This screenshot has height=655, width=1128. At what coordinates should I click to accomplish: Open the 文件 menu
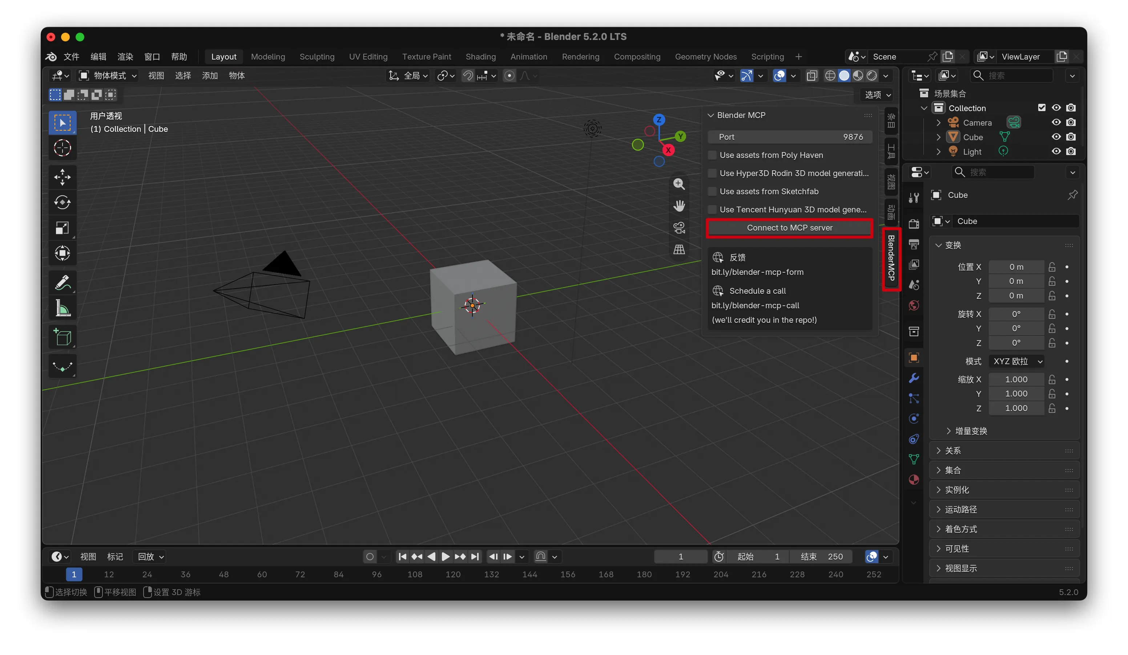71,57
